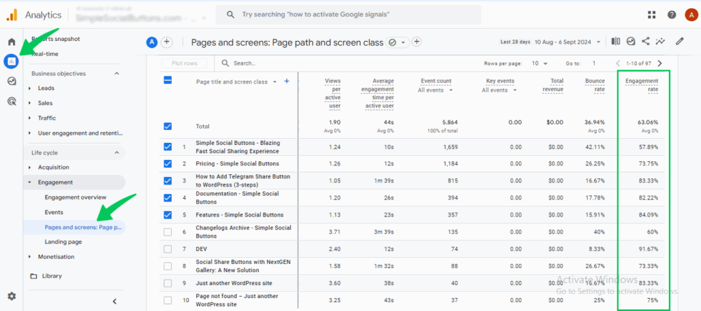Click the Go to page number field
Screen dimensions: 701x311
594,64
